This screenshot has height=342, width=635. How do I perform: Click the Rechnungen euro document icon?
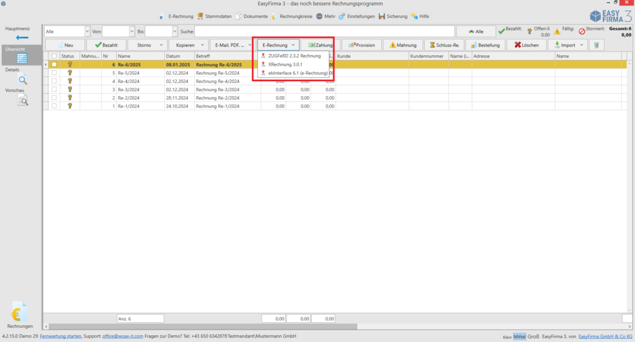point(19,312)
